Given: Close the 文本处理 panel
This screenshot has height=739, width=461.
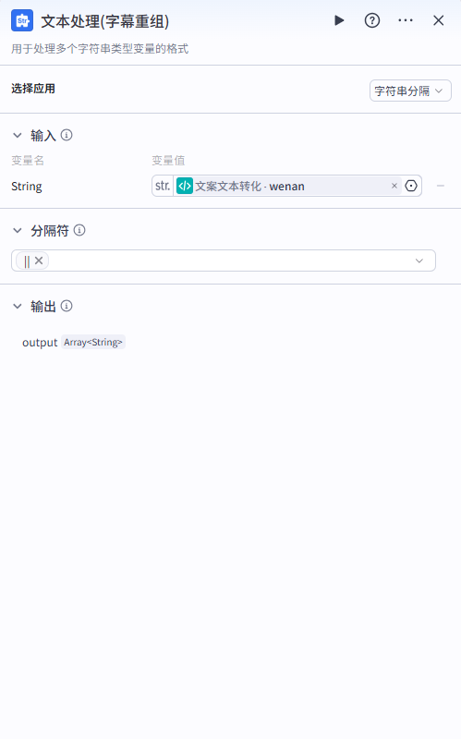Looking at the screenshot, I should tap(439, 20).
